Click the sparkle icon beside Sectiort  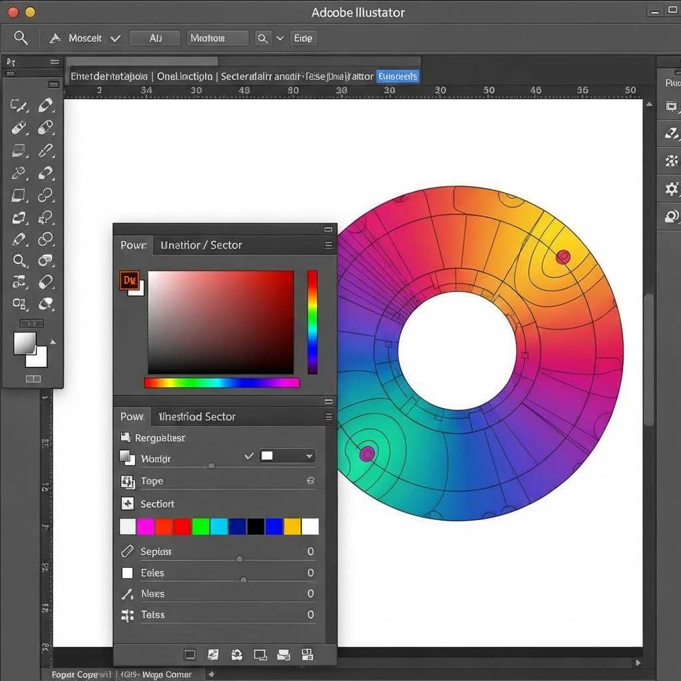coord(127,504)
